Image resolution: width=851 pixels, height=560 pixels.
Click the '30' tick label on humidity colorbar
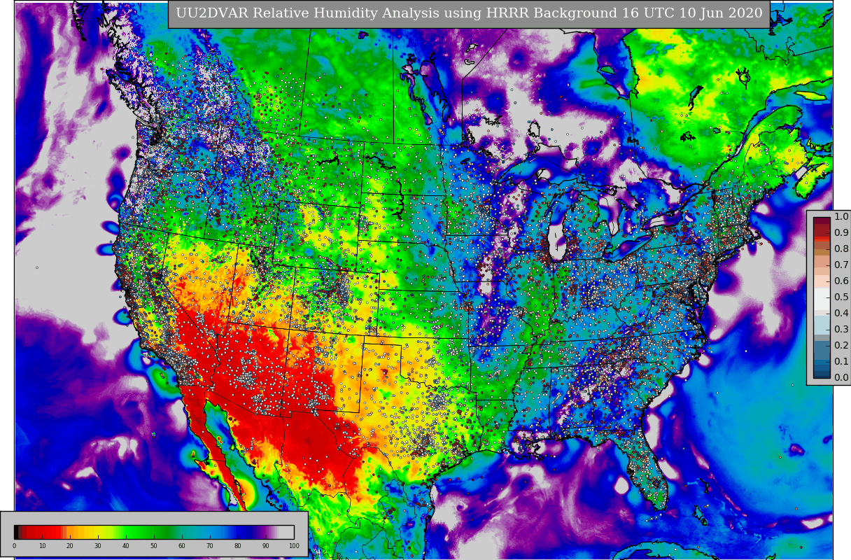[98, 546]
